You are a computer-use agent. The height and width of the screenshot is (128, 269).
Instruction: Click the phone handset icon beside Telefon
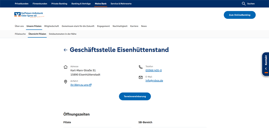coord(141,67)
